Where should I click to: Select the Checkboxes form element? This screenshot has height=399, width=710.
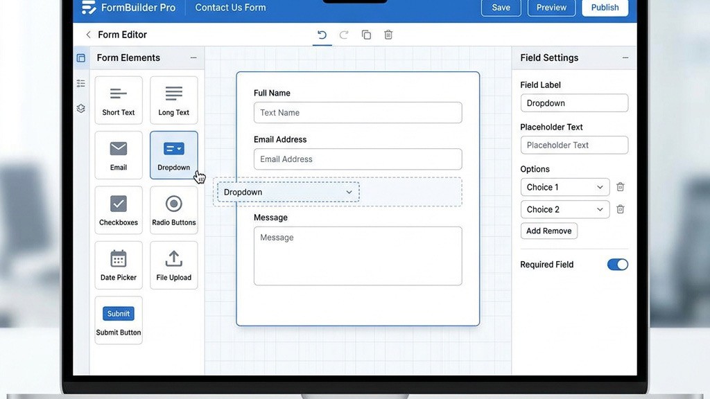tap(118, 209)
